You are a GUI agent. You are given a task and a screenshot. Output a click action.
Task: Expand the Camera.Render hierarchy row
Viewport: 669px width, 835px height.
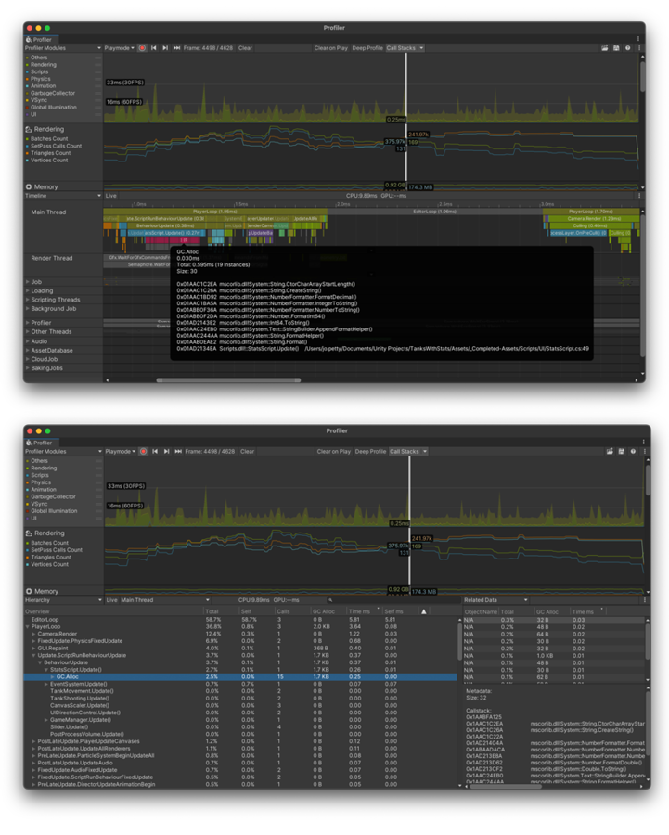point(34,634)
